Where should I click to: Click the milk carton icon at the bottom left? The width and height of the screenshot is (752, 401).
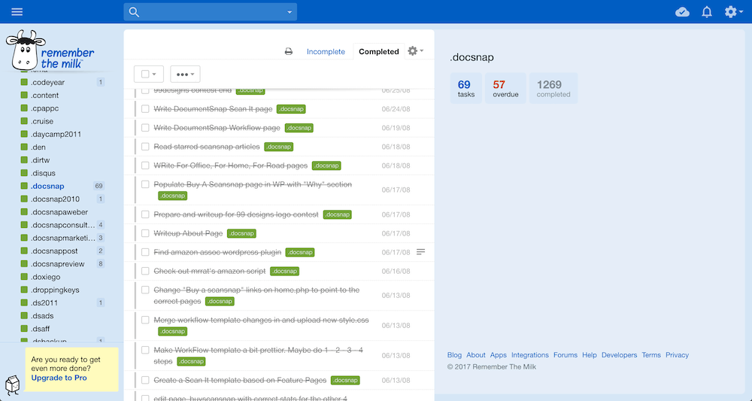[x=12, y=385]
